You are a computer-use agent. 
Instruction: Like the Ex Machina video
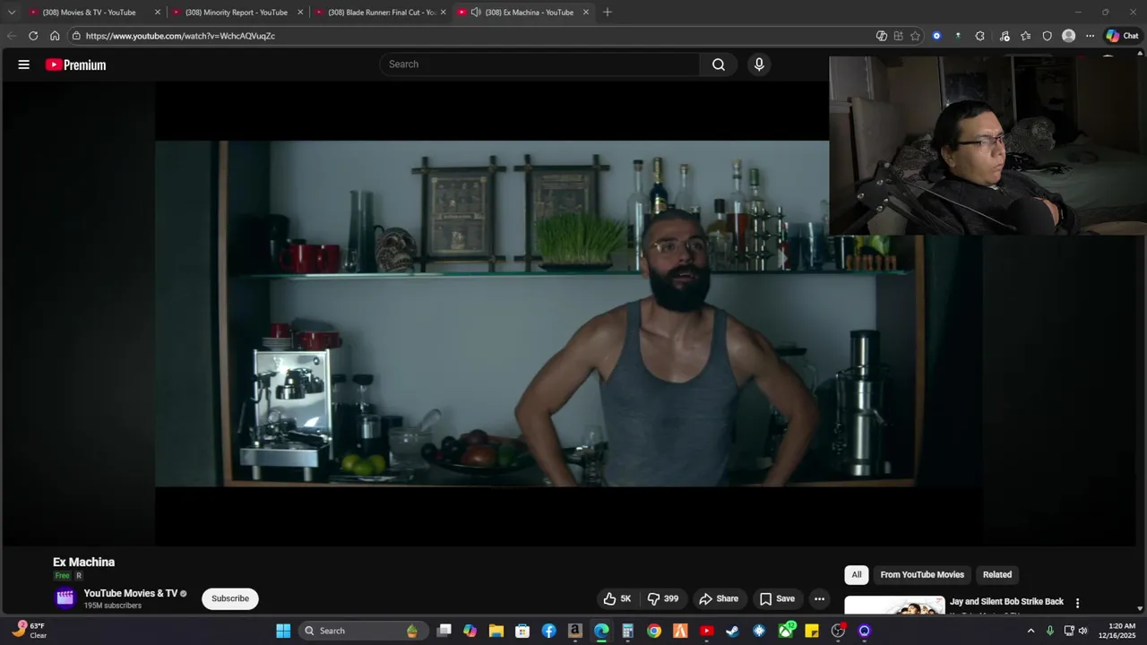coord(617,598)
